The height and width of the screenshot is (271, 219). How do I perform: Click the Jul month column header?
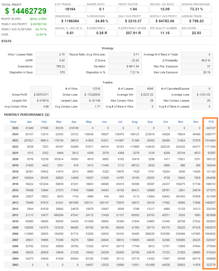(x=120, y=122)
